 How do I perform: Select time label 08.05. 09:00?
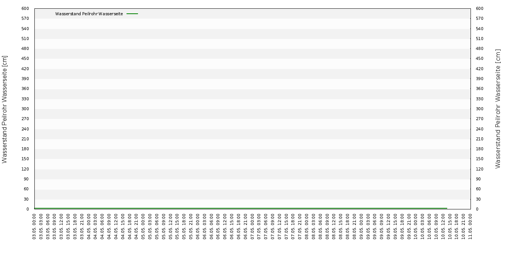click(x=327, y=227)
